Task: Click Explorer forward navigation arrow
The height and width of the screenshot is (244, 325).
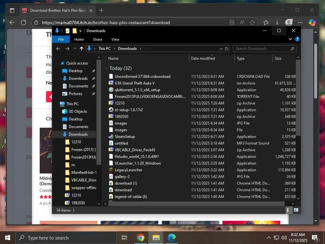Action: click(x=67, y=49)
